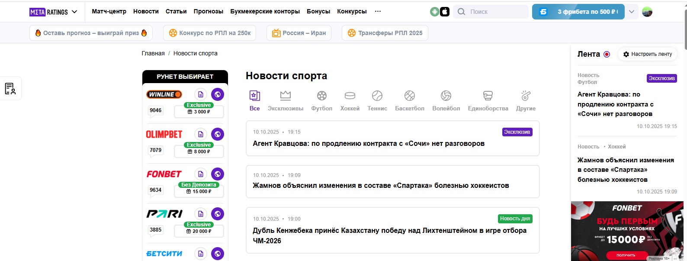Click the Olimpbet rating 7079 badge
Image resolution: width=687 pixels, height=261 pixels.
click(x=156, y=150)
